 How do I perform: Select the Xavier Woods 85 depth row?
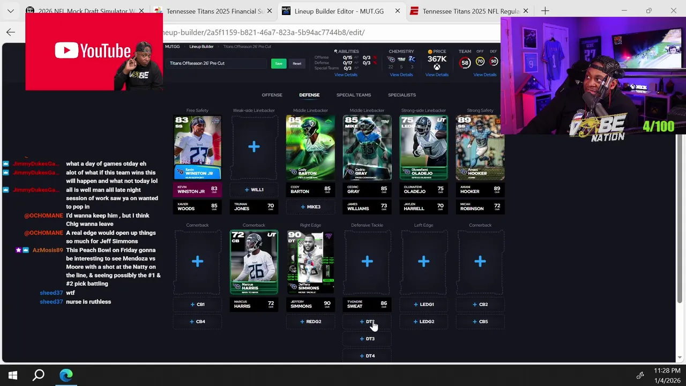(197, 207)
